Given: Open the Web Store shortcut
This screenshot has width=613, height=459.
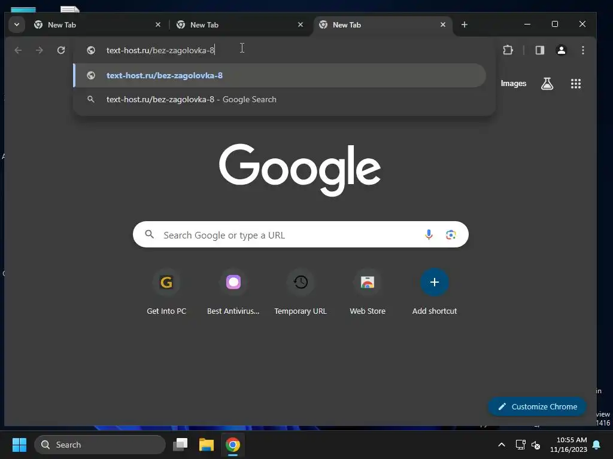Looking at the screenshot, I should click(368, 292).
